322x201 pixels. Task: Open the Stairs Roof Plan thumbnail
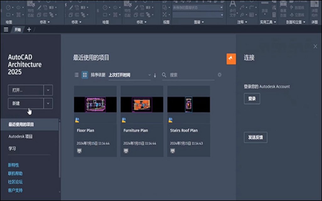click(x=188, y=105)
